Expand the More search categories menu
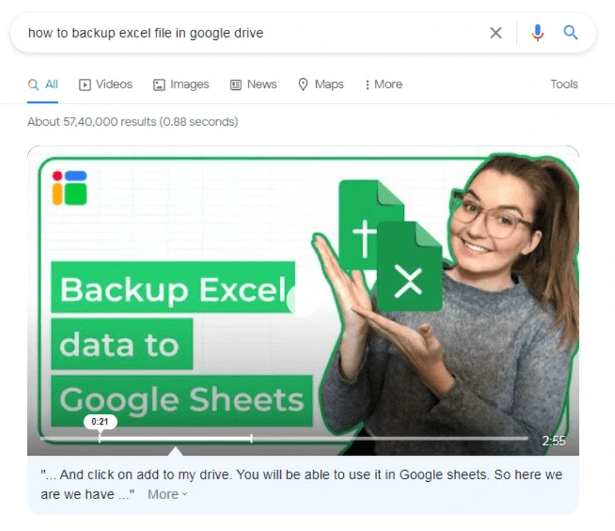 (383, 84)
